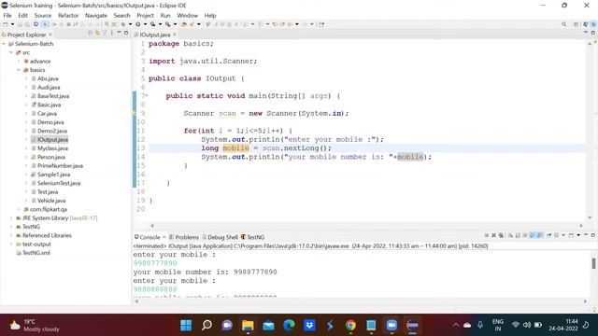Click the Run Last Tool external tools icon
The image size is (598, 336).
167,24
